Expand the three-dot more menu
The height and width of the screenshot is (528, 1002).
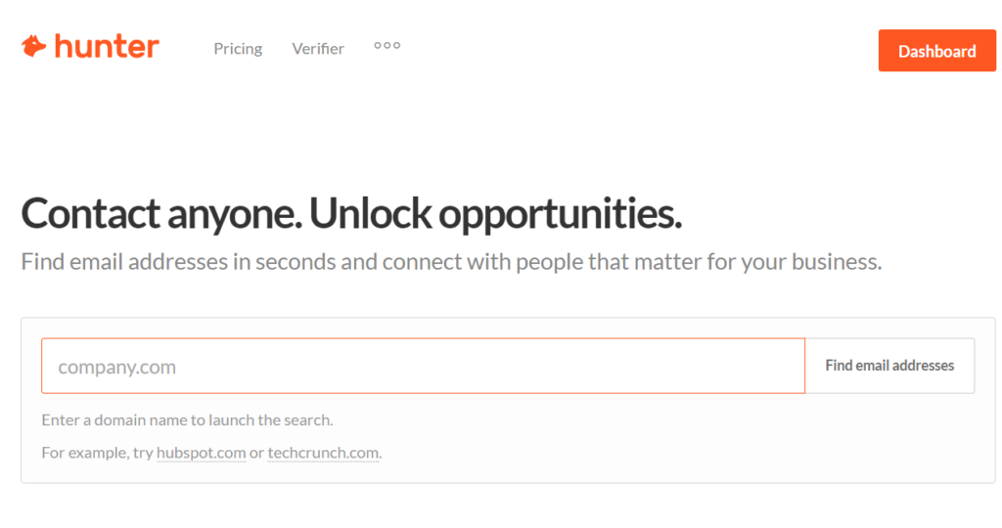(x=387, y=45)
